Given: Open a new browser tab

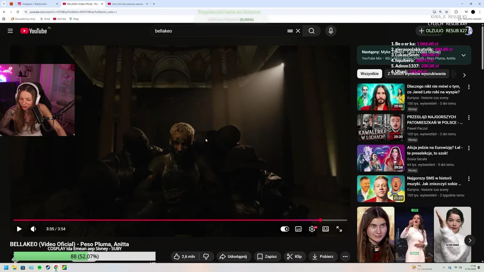Looking at the screenshot, I should 154,4.
